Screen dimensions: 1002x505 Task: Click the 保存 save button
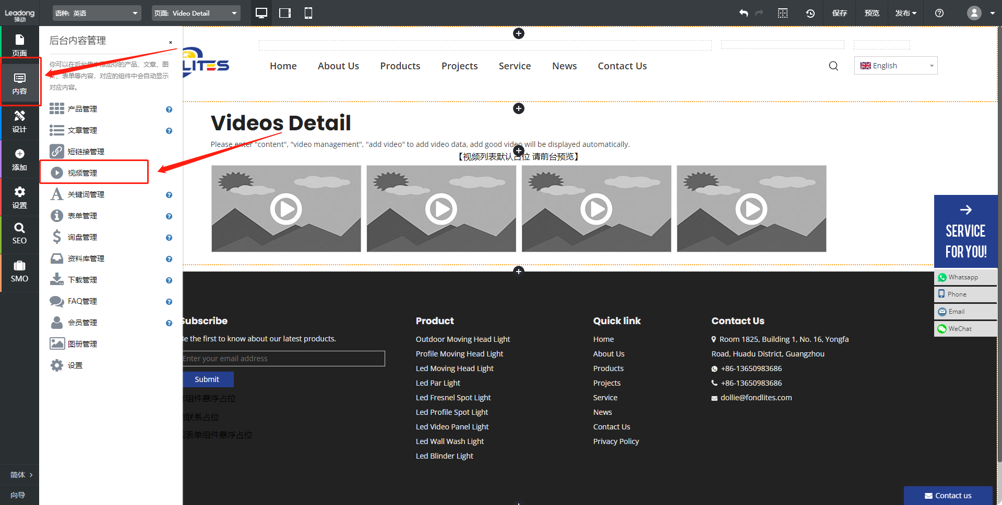point(839,13)
